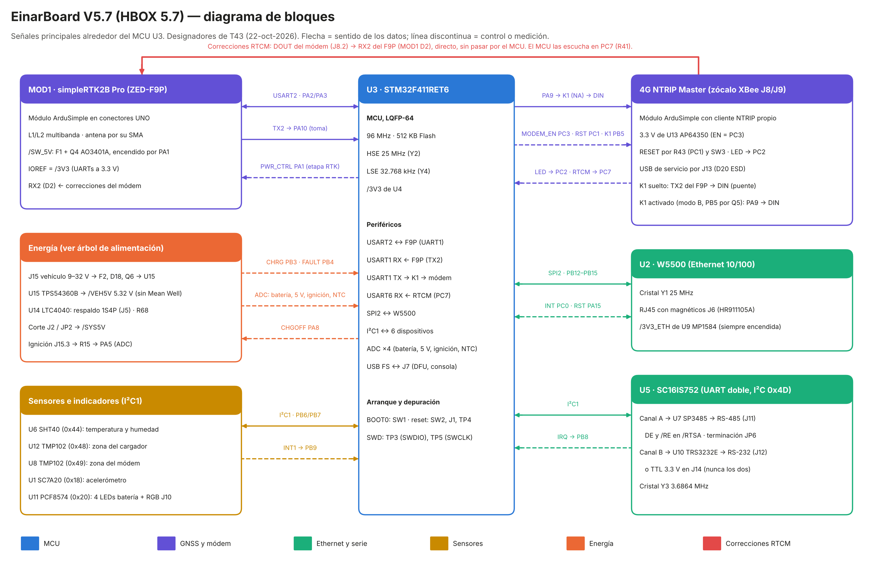Click 'USART6 RX ← RTCM (PC7)' line
The width and height of the screenshot is (873, 568).
(x=408, y=295)
